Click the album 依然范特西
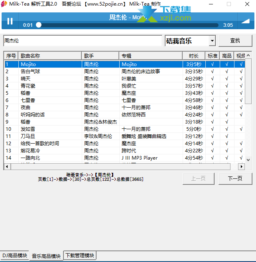The width and height of the screenshot is (256, 262). pyautogui.click(x=134, y=115)
